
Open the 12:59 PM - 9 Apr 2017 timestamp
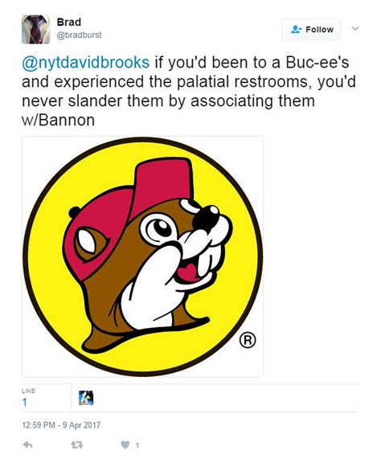[61, 425]
